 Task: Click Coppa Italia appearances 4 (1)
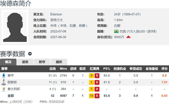tap(53, 89)
